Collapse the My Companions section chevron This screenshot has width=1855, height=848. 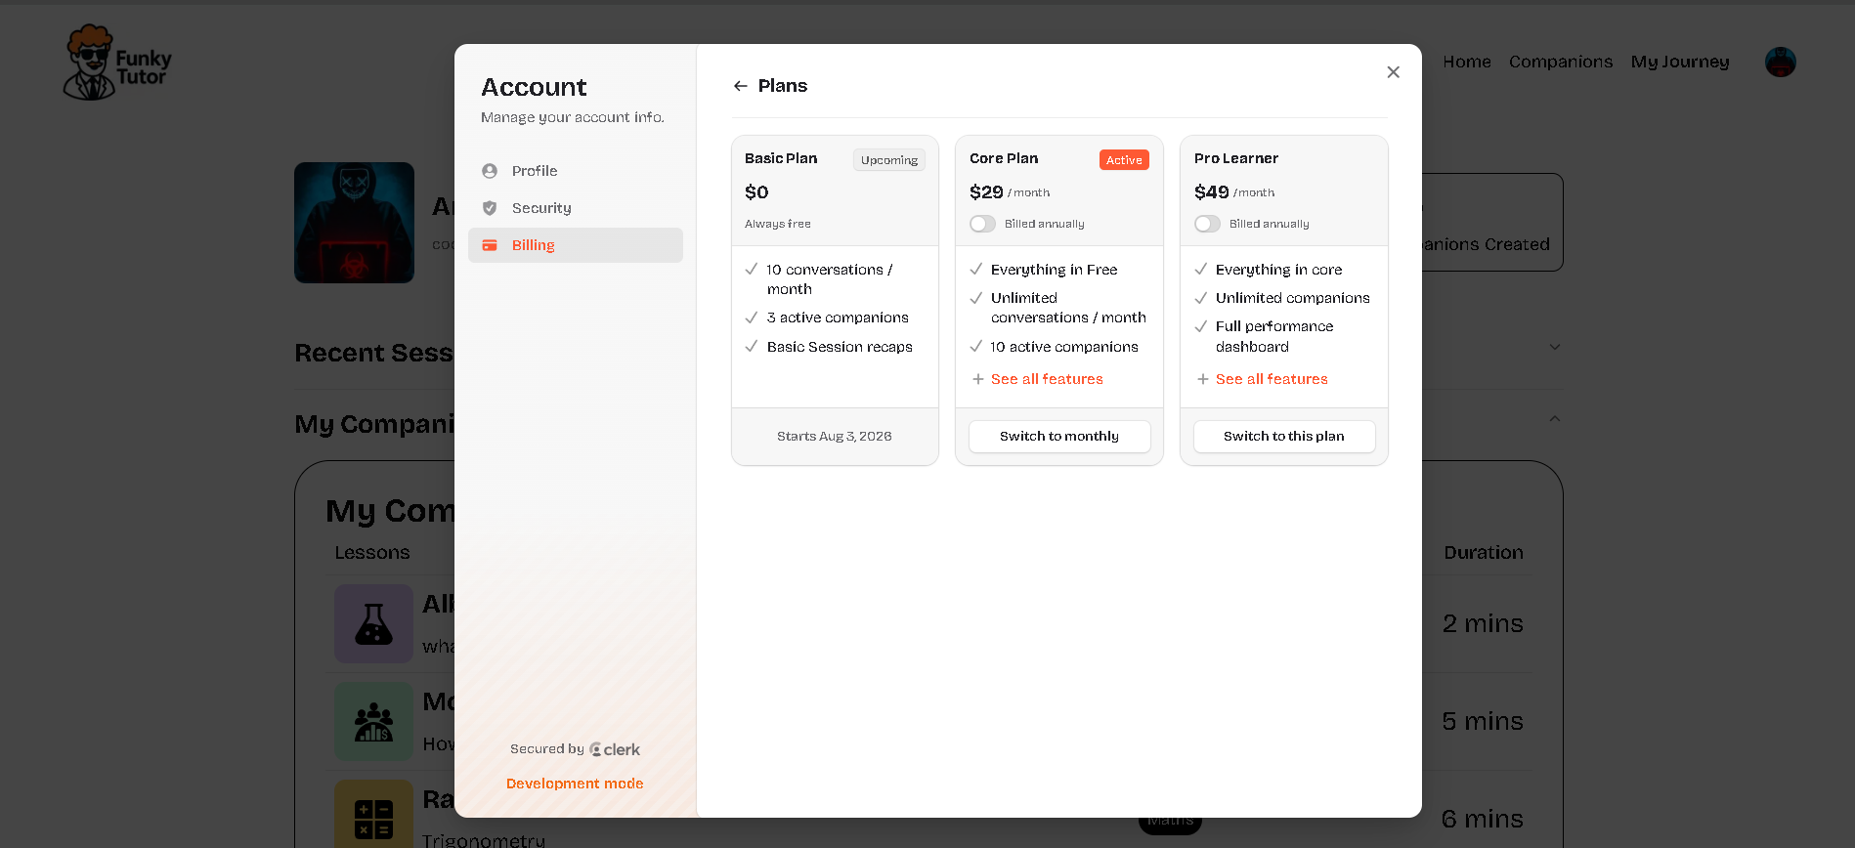(x=1554, y=419)
